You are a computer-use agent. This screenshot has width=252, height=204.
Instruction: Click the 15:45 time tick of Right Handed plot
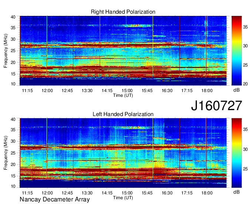click(x=147, y=91)
